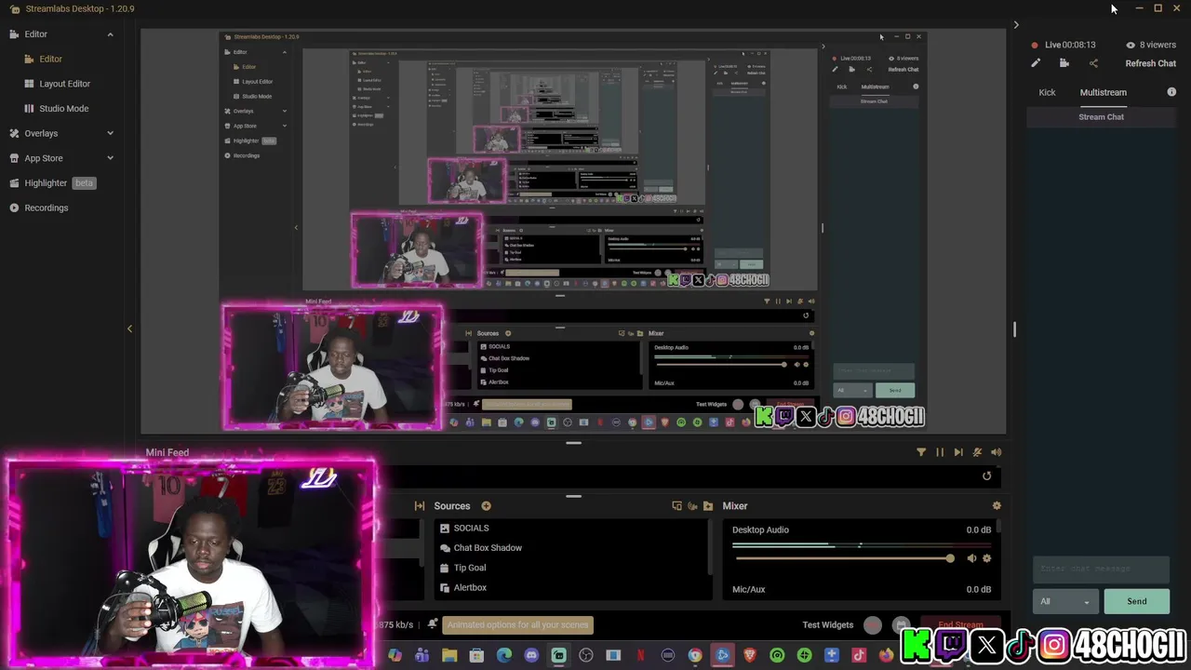Click the red record button near Test Widgets

pos(873,625)
